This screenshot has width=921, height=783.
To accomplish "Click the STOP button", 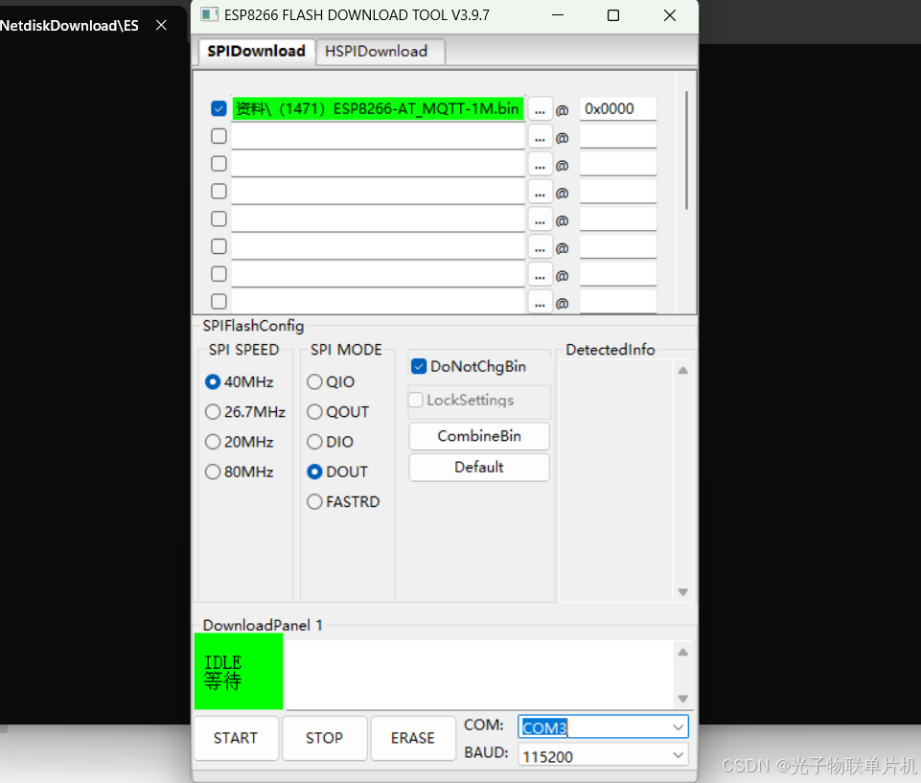I will click(x=324, y=738).
